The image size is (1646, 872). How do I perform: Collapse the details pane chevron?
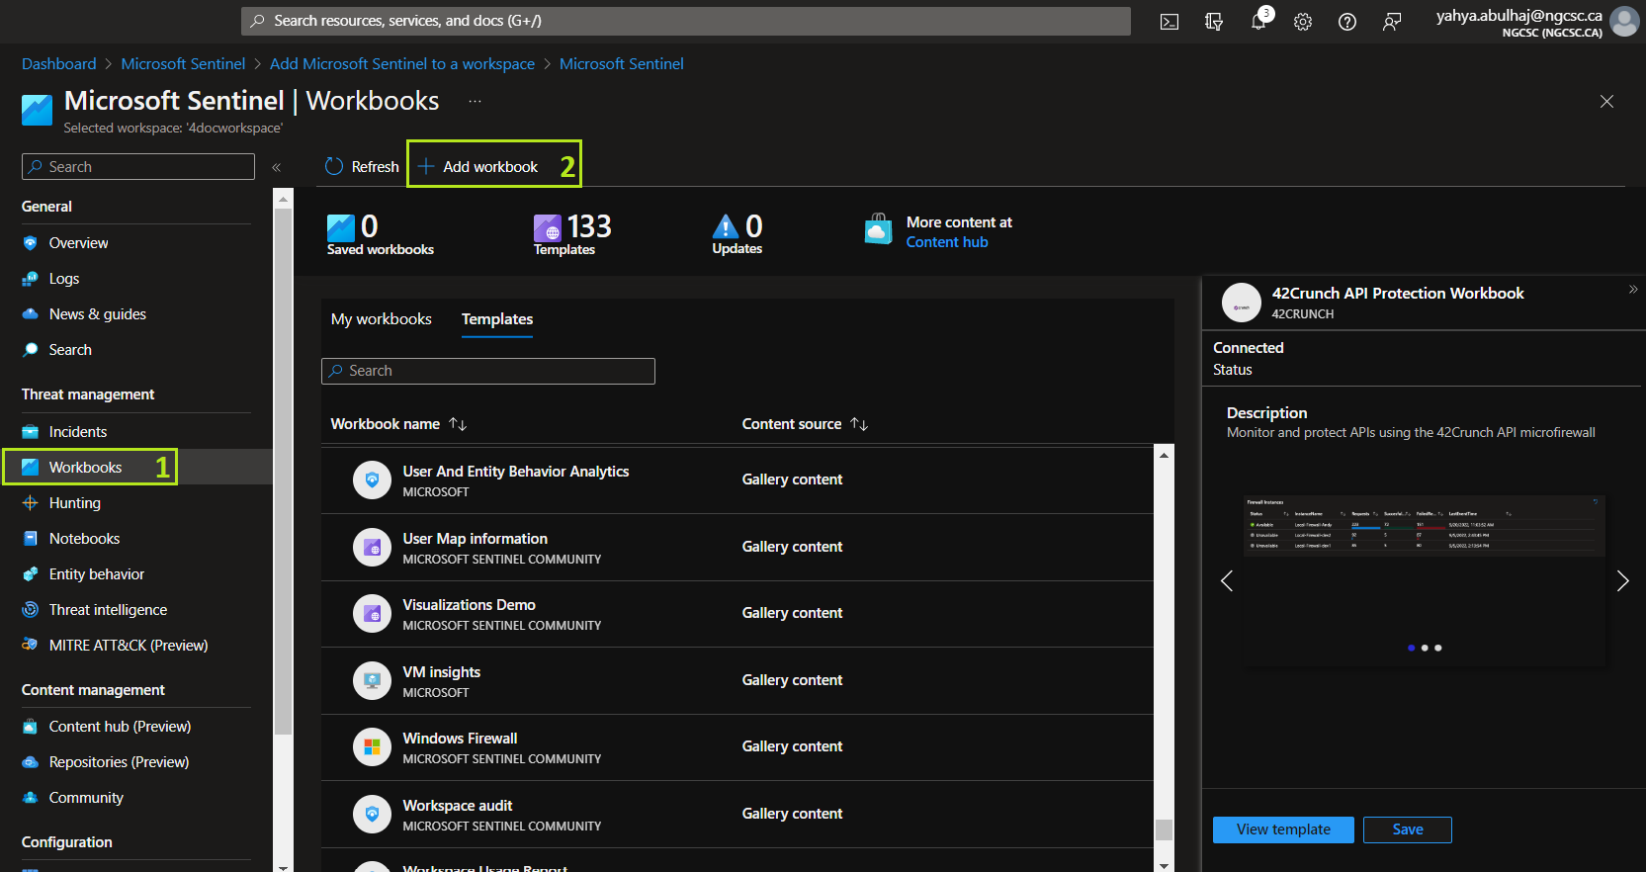tap(1633, 290)
